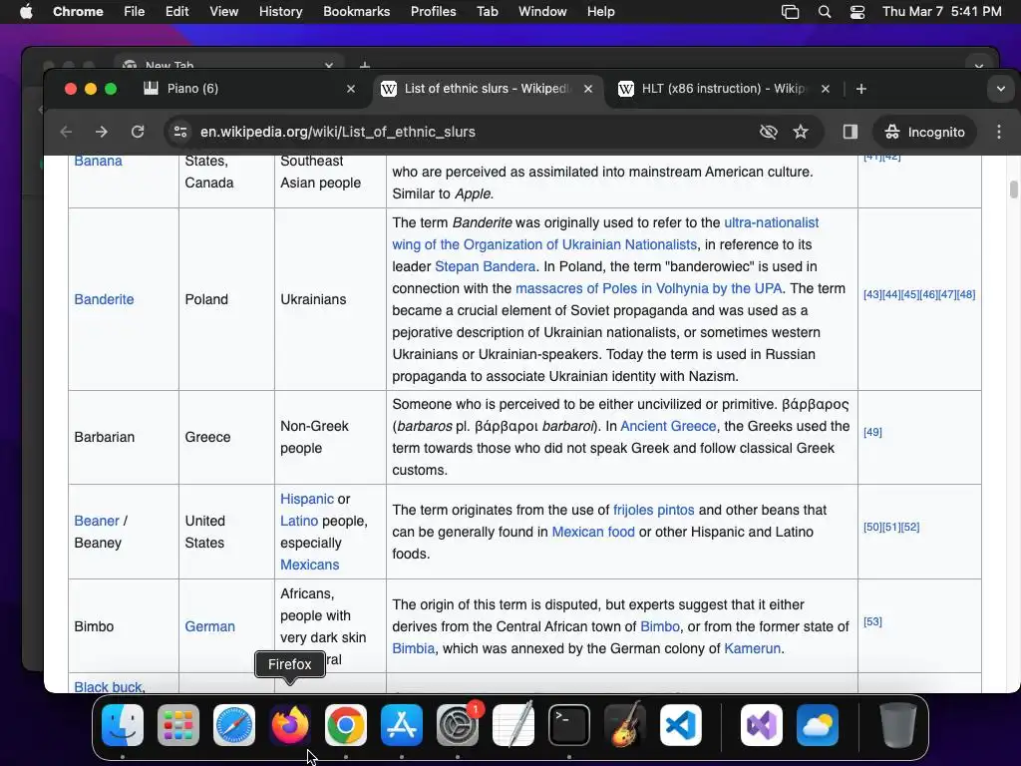Image resolution: width=1021 pixels, height=766 pixels.
Task: Bookmark this page with the star icon
Action: pos(801,132)
